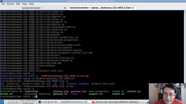Switch to workspace 1
The image size is (186, 104).
click(x=6, y=102)
